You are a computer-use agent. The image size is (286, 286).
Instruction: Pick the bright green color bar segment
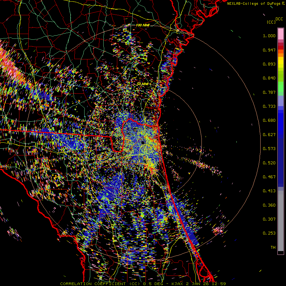(281, 87)
